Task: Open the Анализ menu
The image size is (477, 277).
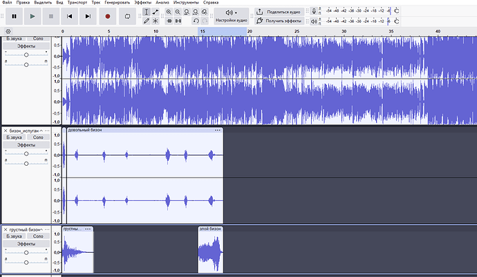Action: coord(162,3)
